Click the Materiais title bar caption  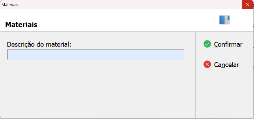pyautogui.click(x=10, y=5)
